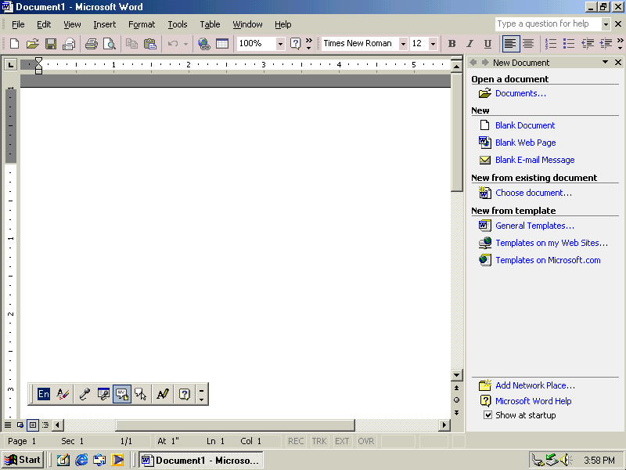
Task: Open the Tools menu
Action: [178, 24]
